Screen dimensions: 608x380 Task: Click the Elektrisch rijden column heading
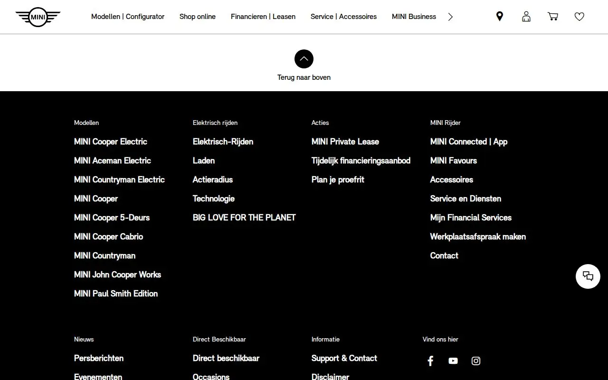(x=215, y=123)
